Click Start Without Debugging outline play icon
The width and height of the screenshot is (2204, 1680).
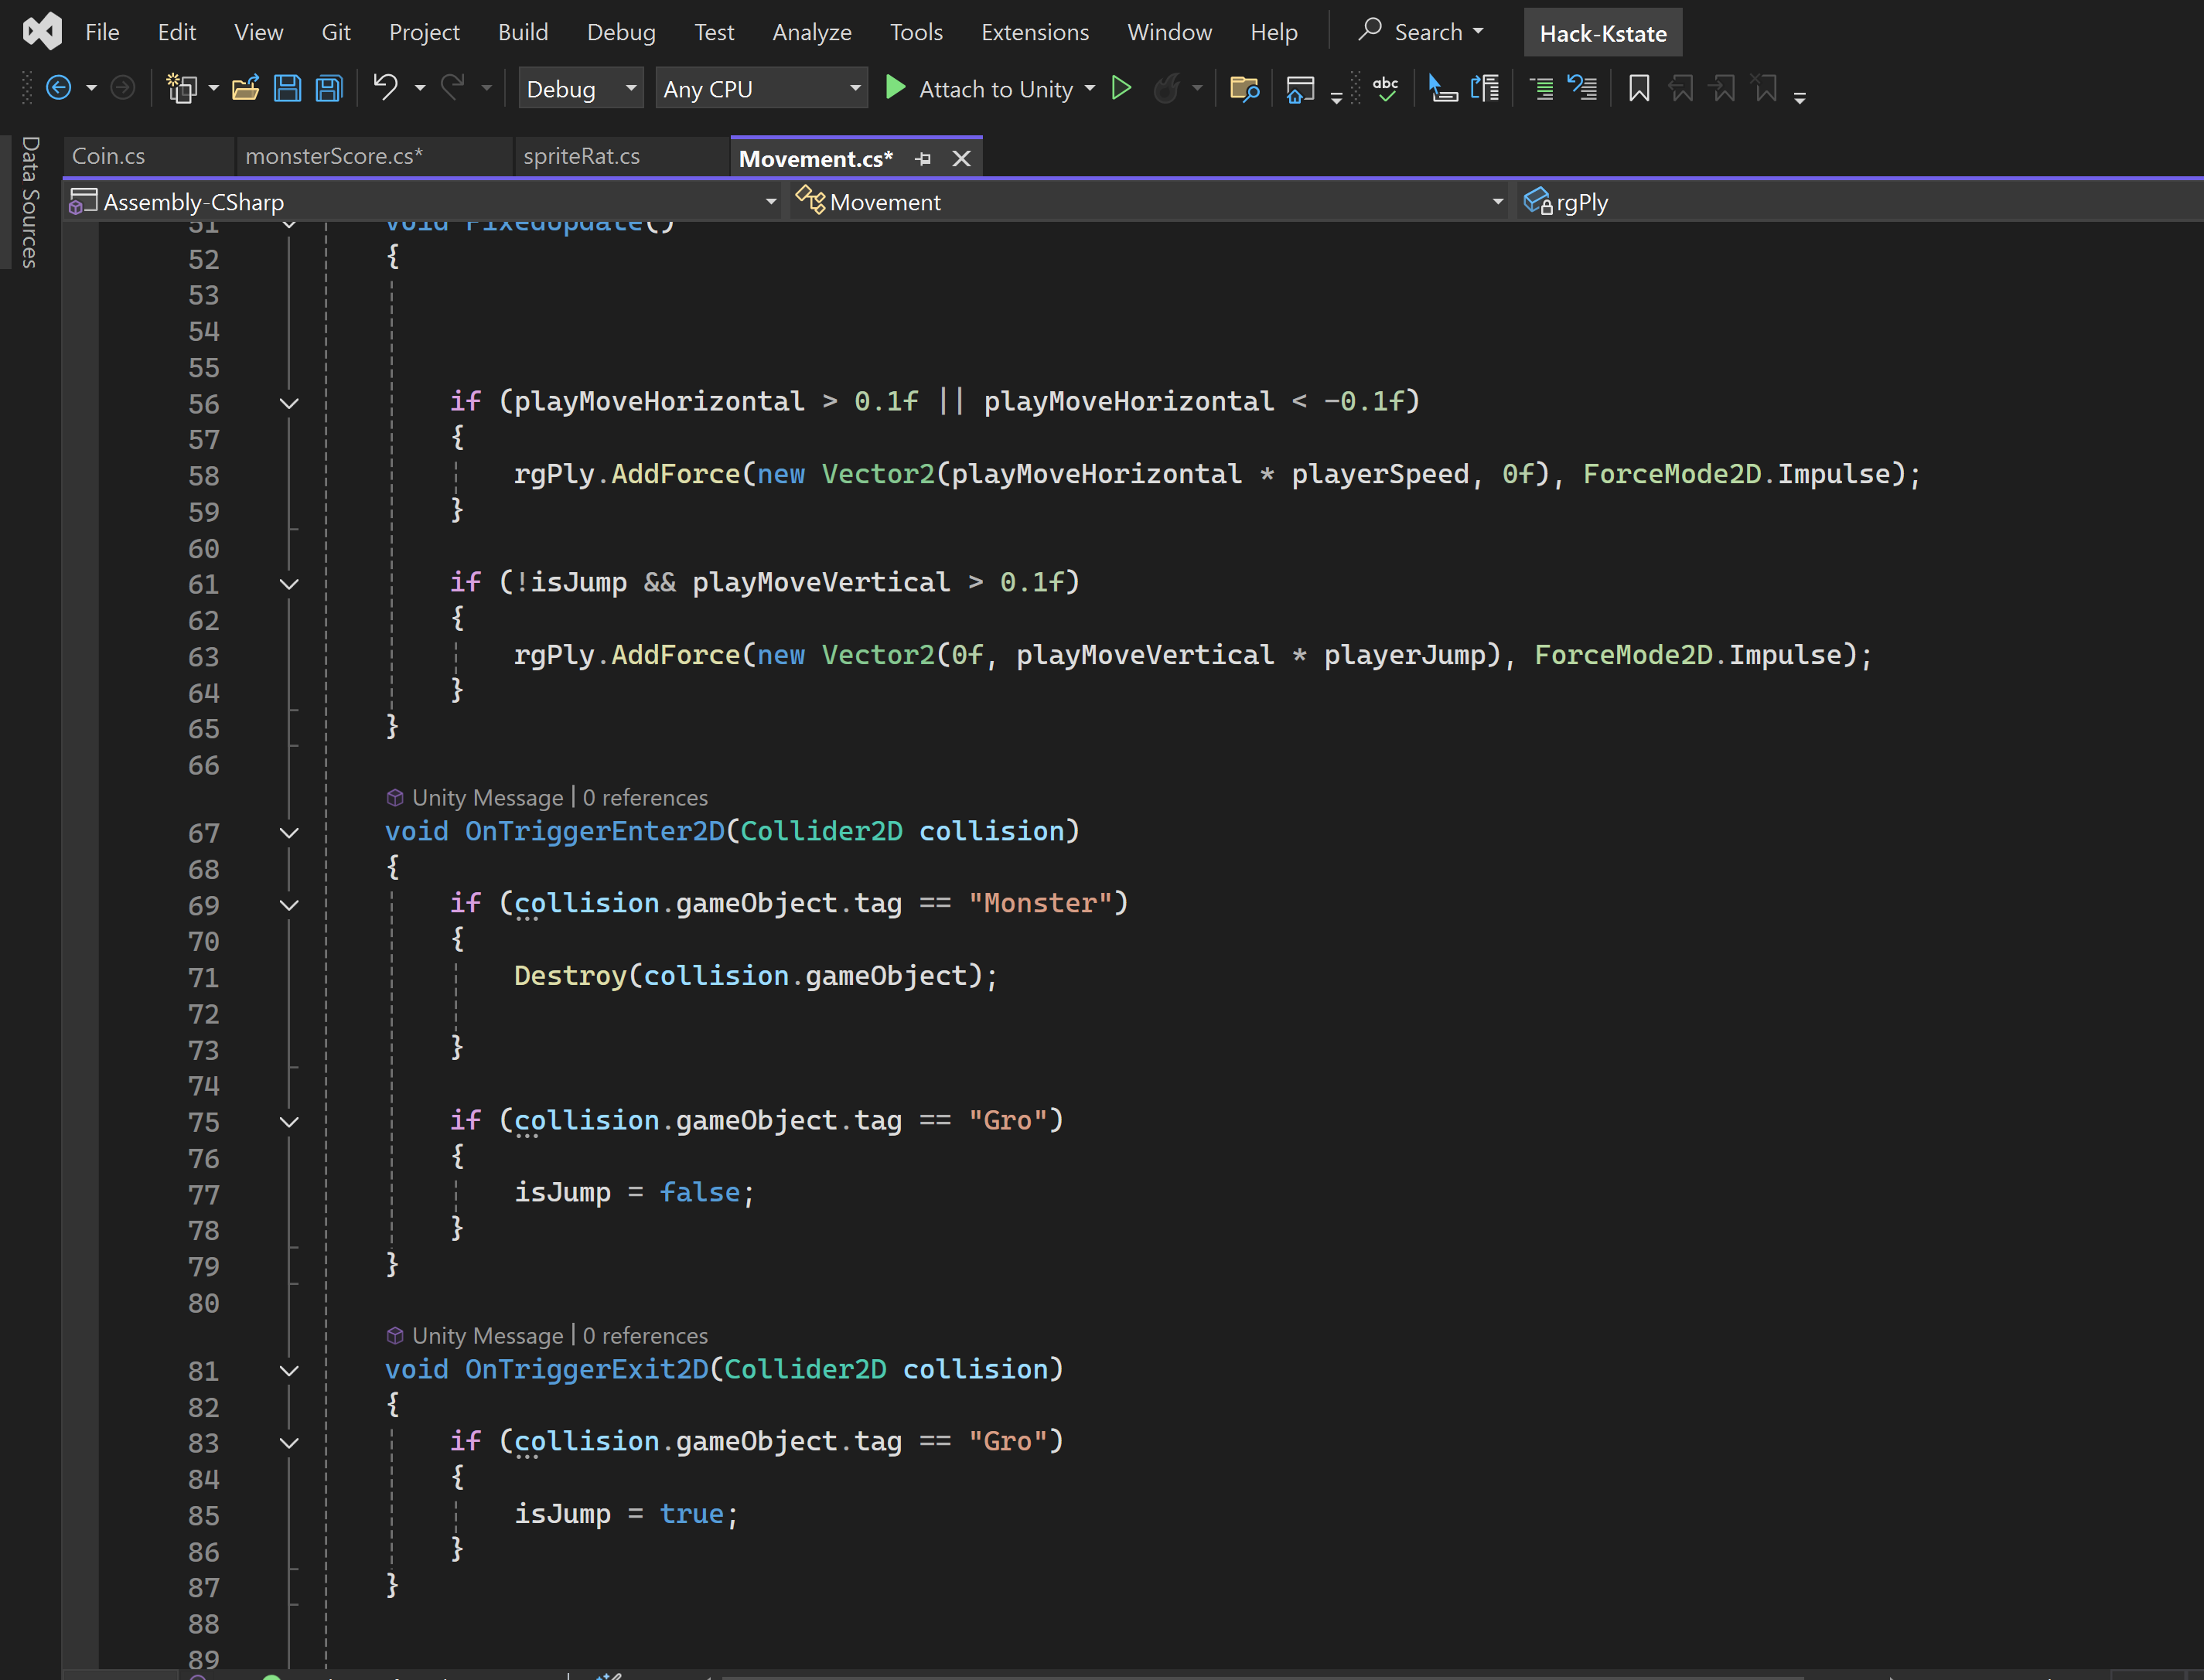(1121, 89)
